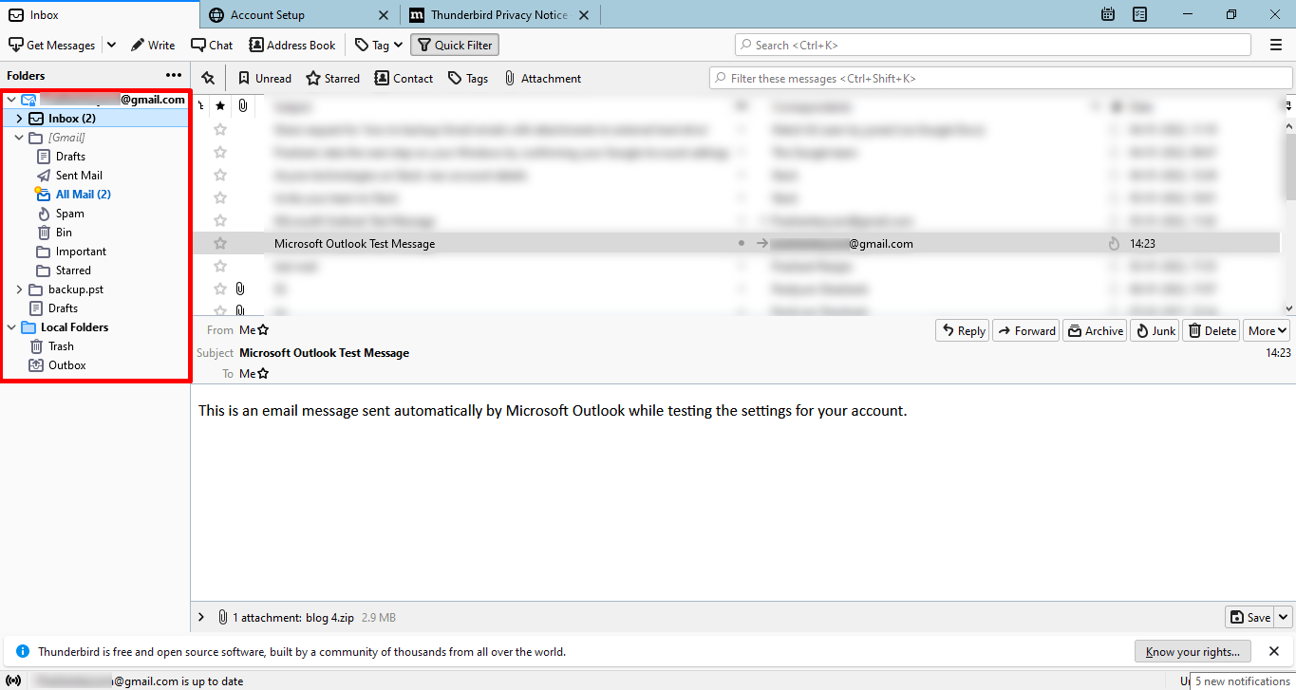Click Know your rights button
This screenshot has height=690, width=1296.
1193,651
